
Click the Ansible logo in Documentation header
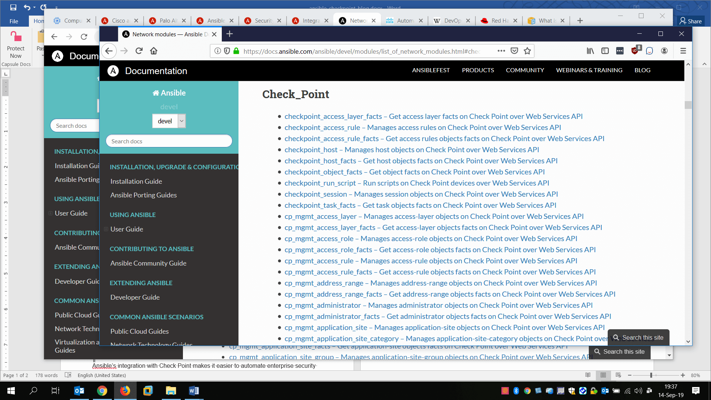click(113, 71)
